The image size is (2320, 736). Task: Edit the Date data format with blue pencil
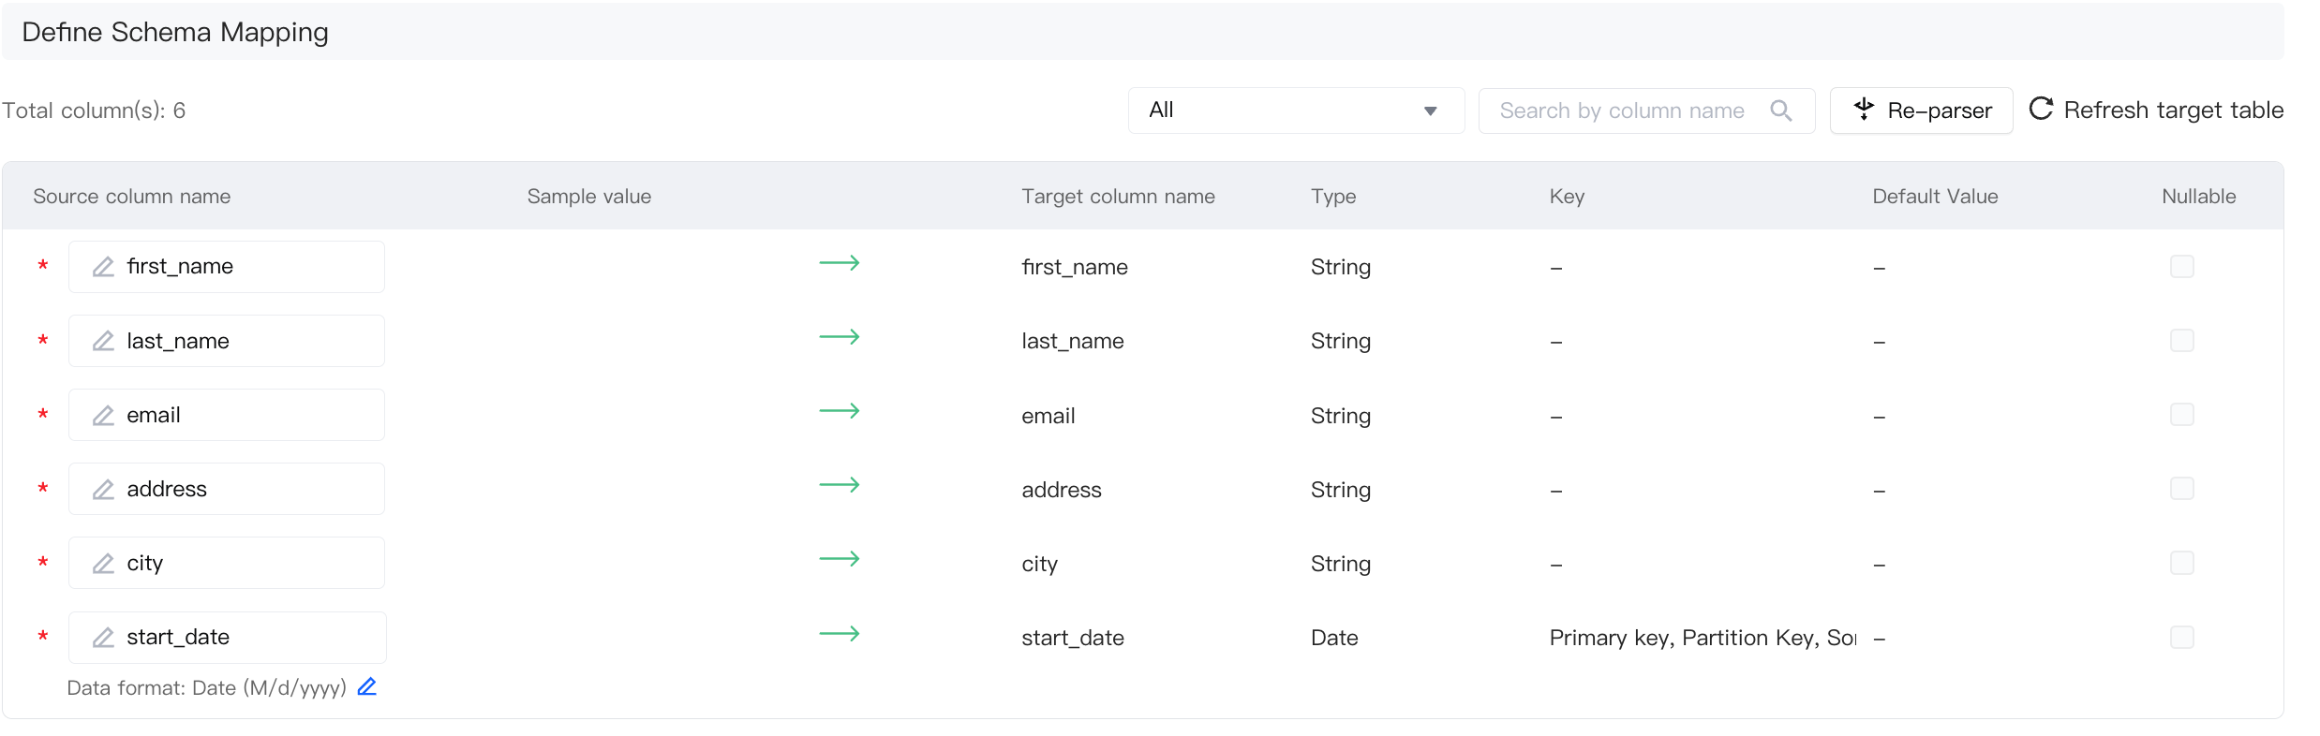[367, 687]
